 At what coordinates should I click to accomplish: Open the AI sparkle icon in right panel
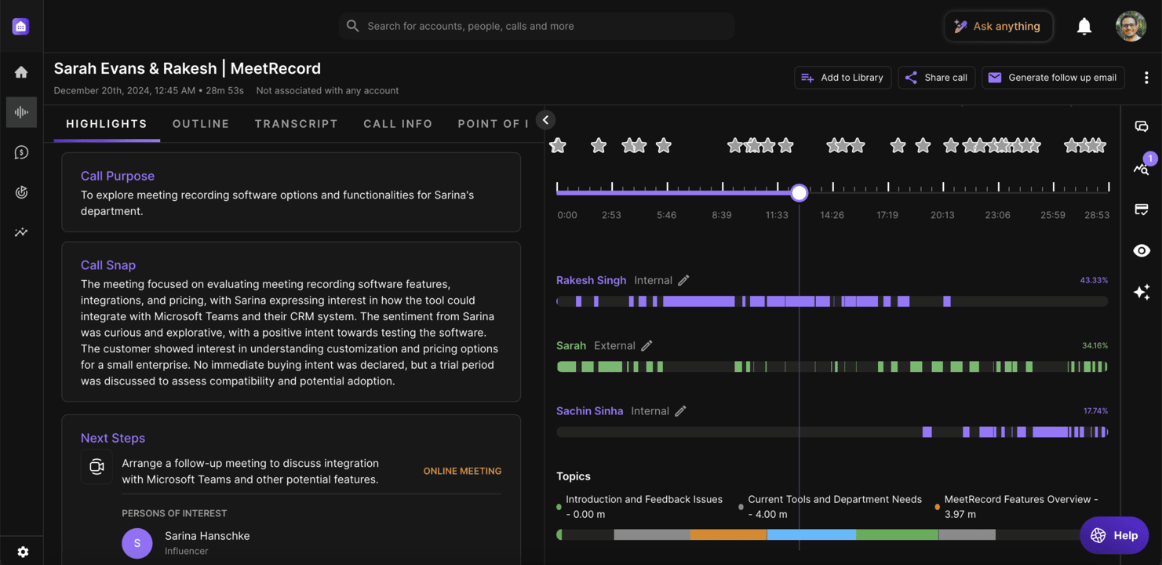(1142, 292)
